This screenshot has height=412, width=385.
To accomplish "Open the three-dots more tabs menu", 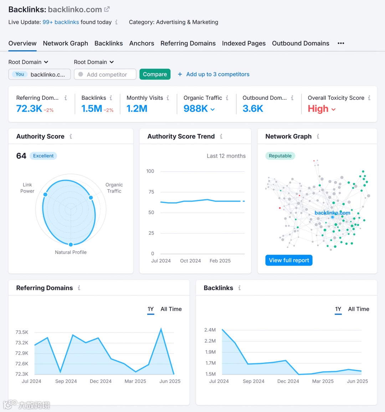I will point(341,43).
